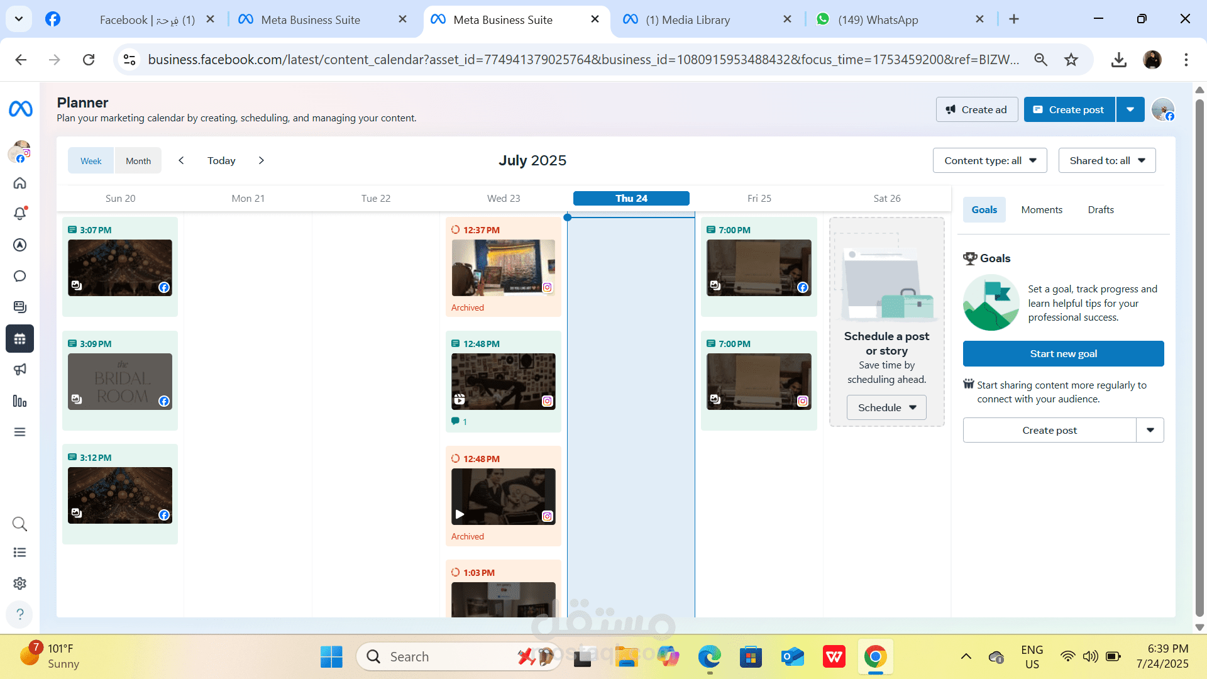Viewport: 1207px width, 679px height.
Task: Open Inbox chat bubble in the sidebar
Action: (x=20, y=276)
